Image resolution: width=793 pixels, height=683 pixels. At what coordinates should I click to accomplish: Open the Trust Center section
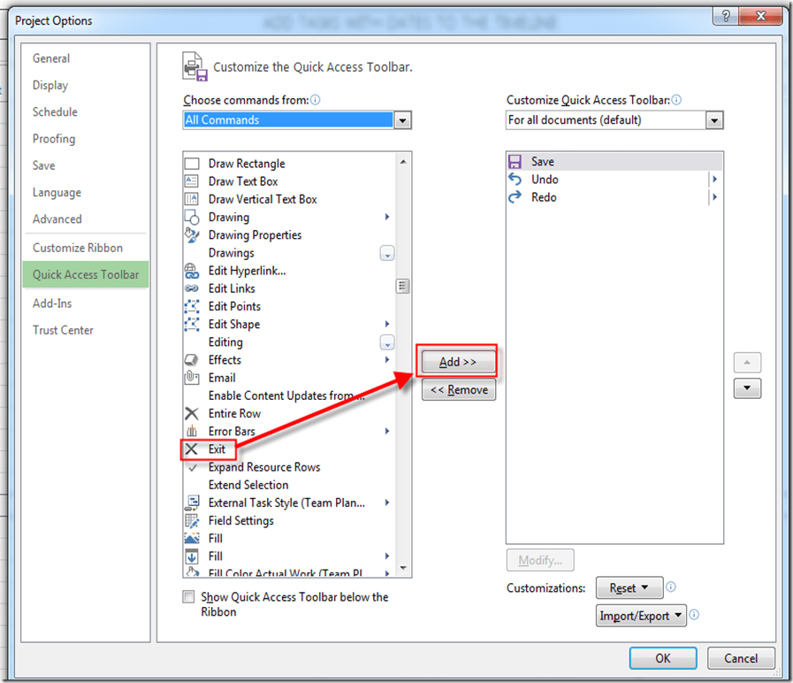63,330
